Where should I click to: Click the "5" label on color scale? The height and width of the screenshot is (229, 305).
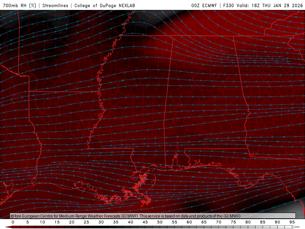[27, 222]
